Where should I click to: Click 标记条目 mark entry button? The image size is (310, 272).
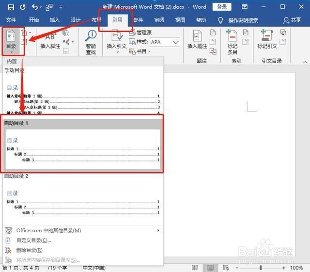click(232, 42)
